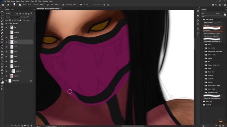
Task: Select the Lasso tool
Action: pos(2,18)
